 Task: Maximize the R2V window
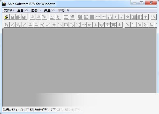tap(141, 3)
